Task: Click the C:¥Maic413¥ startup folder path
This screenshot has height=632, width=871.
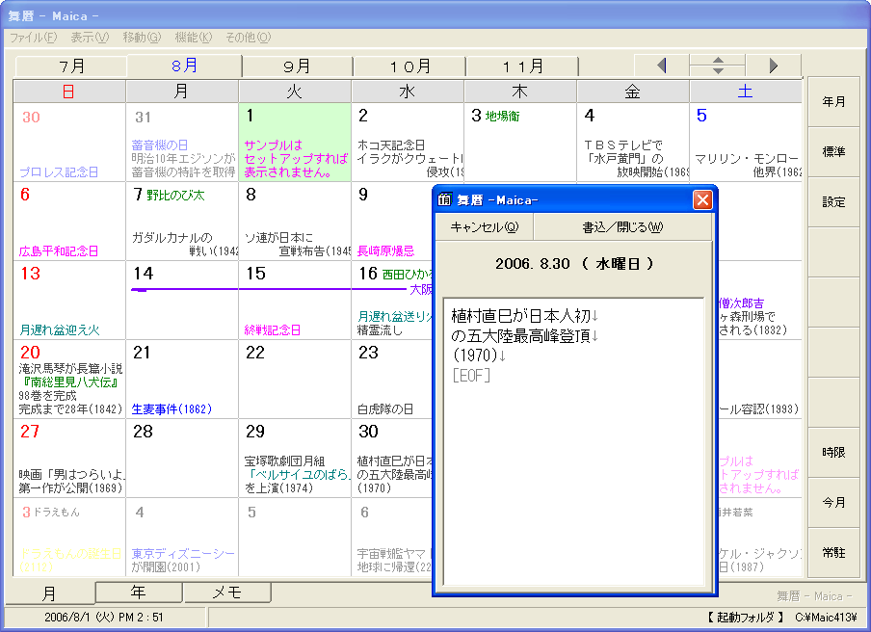Action: 826,617
